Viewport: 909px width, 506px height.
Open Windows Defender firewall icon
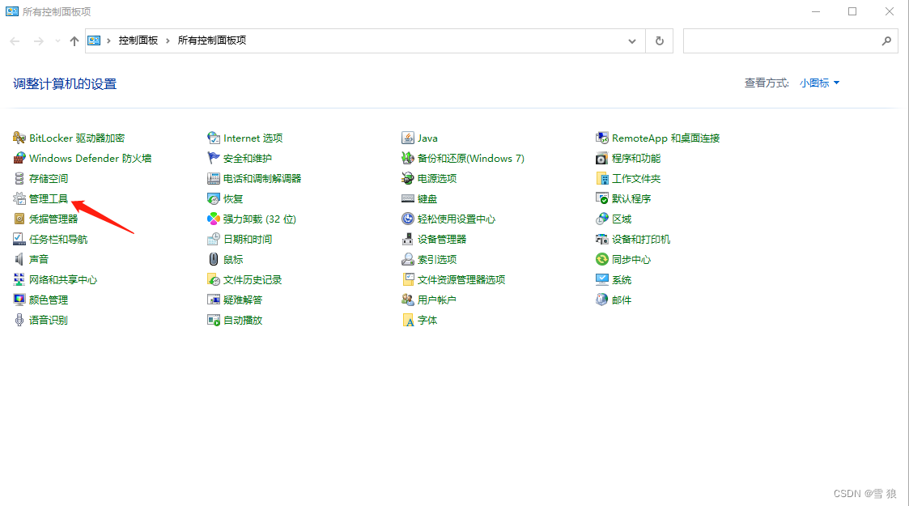point(19,158)
